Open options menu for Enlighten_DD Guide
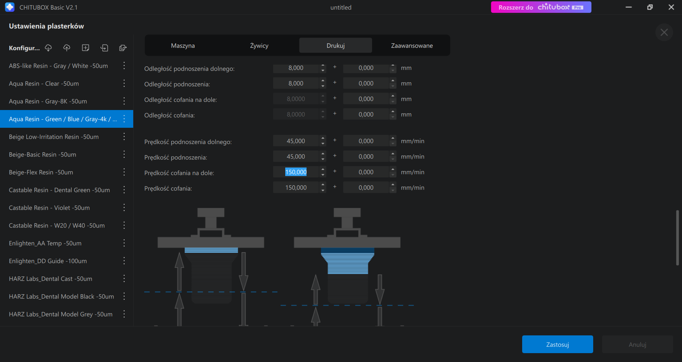This screenshot has height=362, width=682. coord(124,261)
